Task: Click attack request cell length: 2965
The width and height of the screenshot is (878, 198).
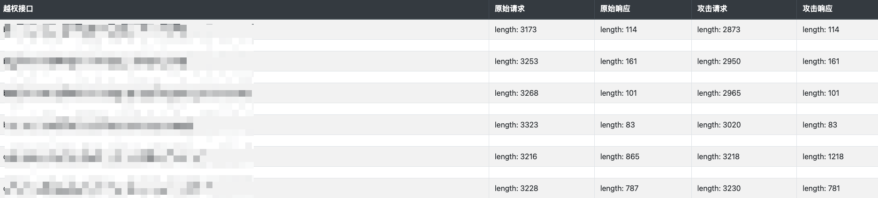Action: click(x=719, y=93)
